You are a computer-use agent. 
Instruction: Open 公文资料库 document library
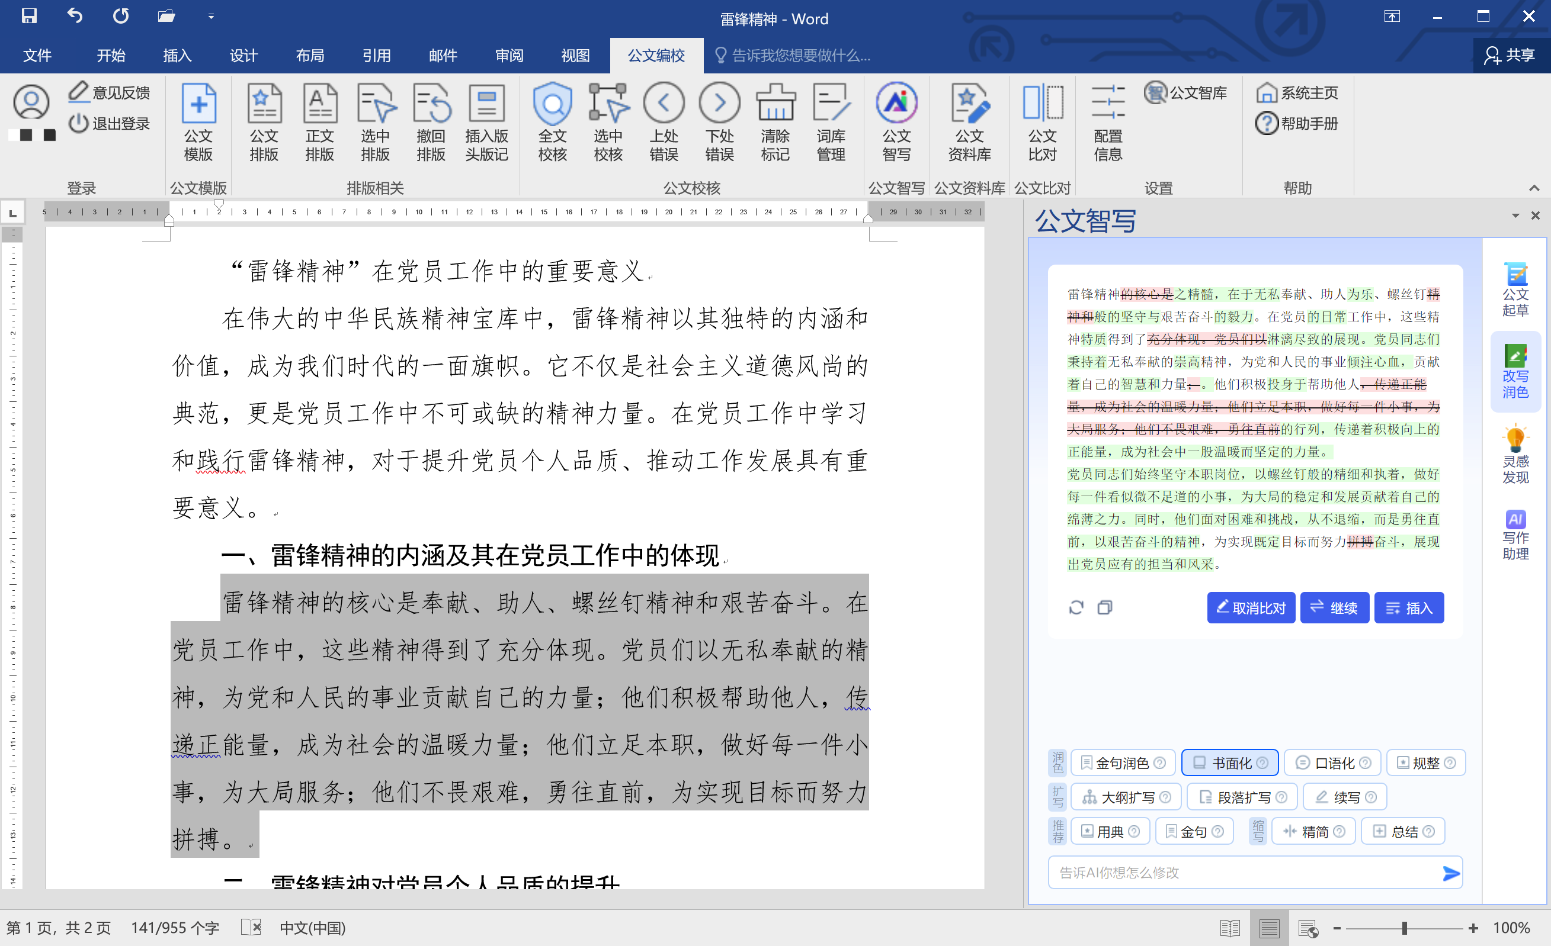[969, 123]
